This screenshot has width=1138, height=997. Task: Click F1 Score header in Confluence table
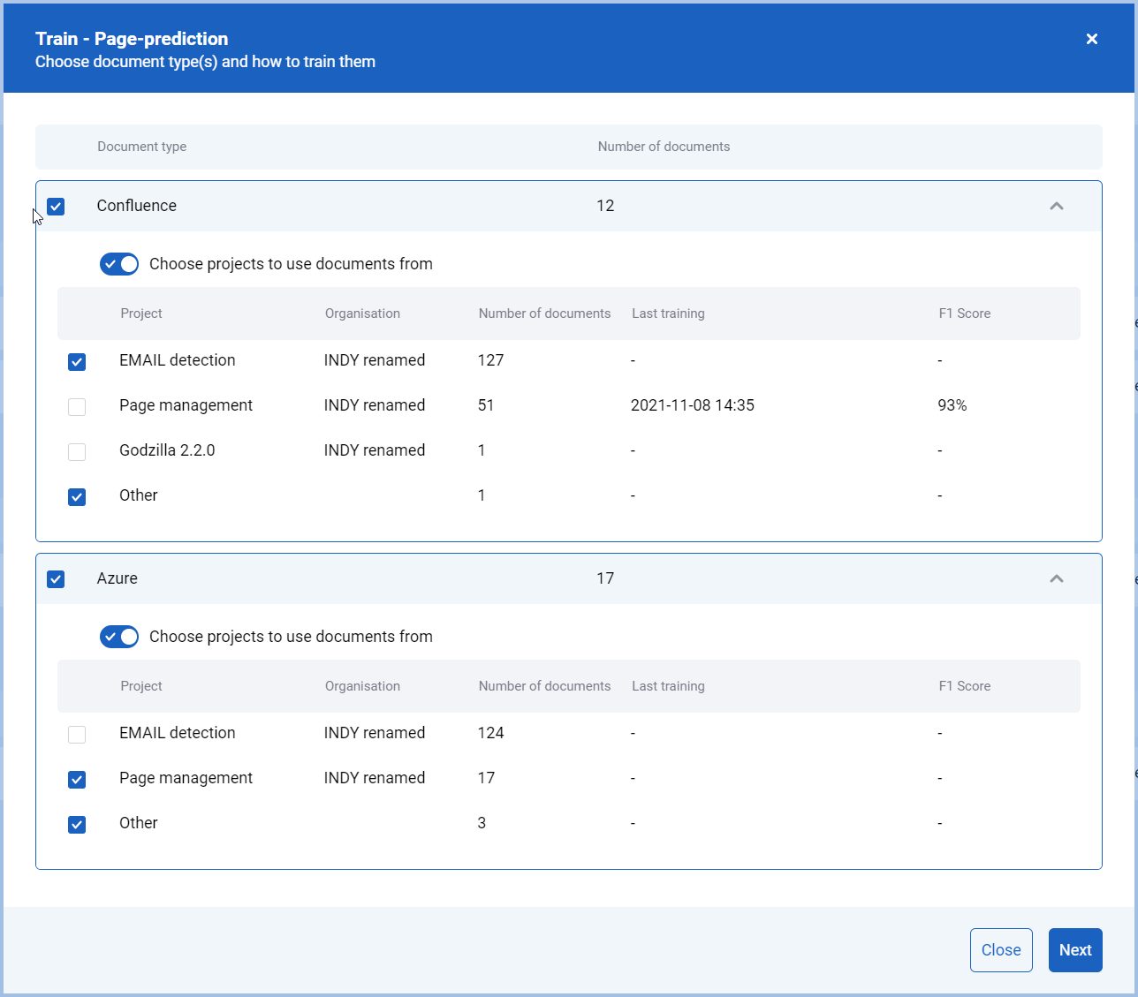pos(965,313)
